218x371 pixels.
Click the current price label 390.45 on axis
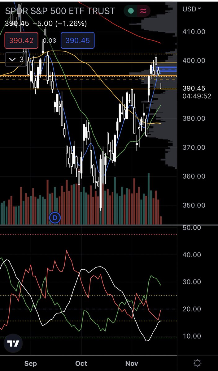(x=194, y=89)
